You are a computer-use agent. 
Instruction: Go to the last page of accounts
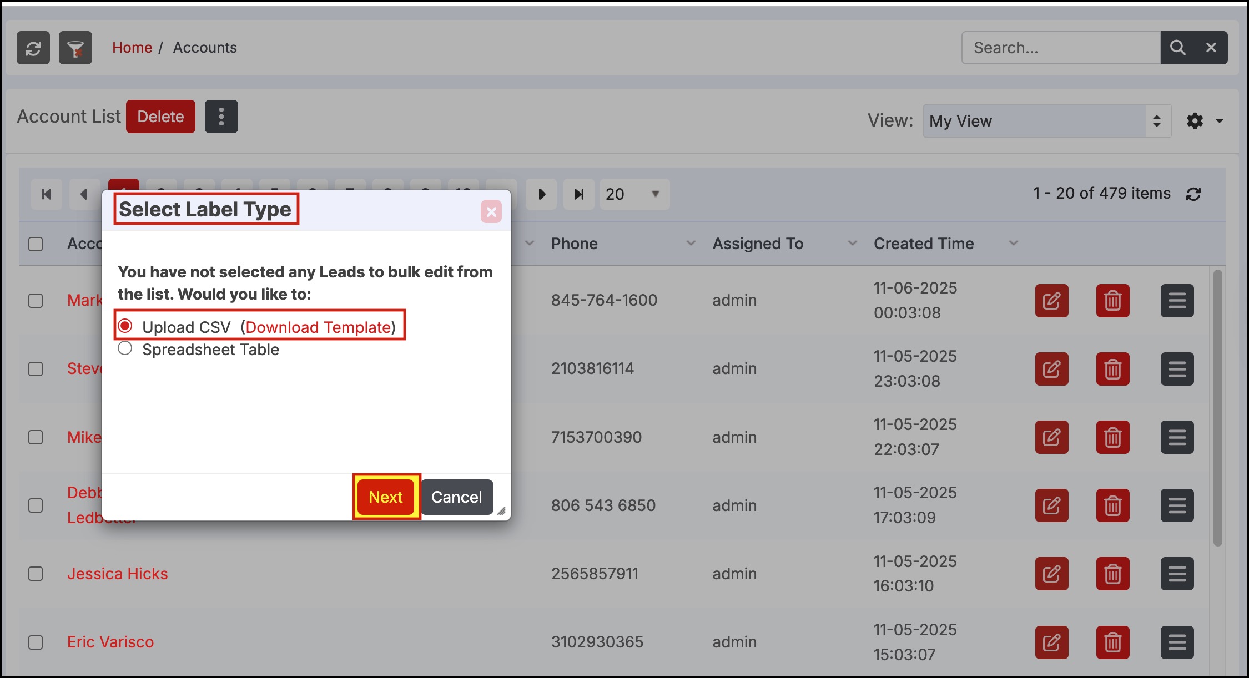pyautogui.click(x=578, y=194)
